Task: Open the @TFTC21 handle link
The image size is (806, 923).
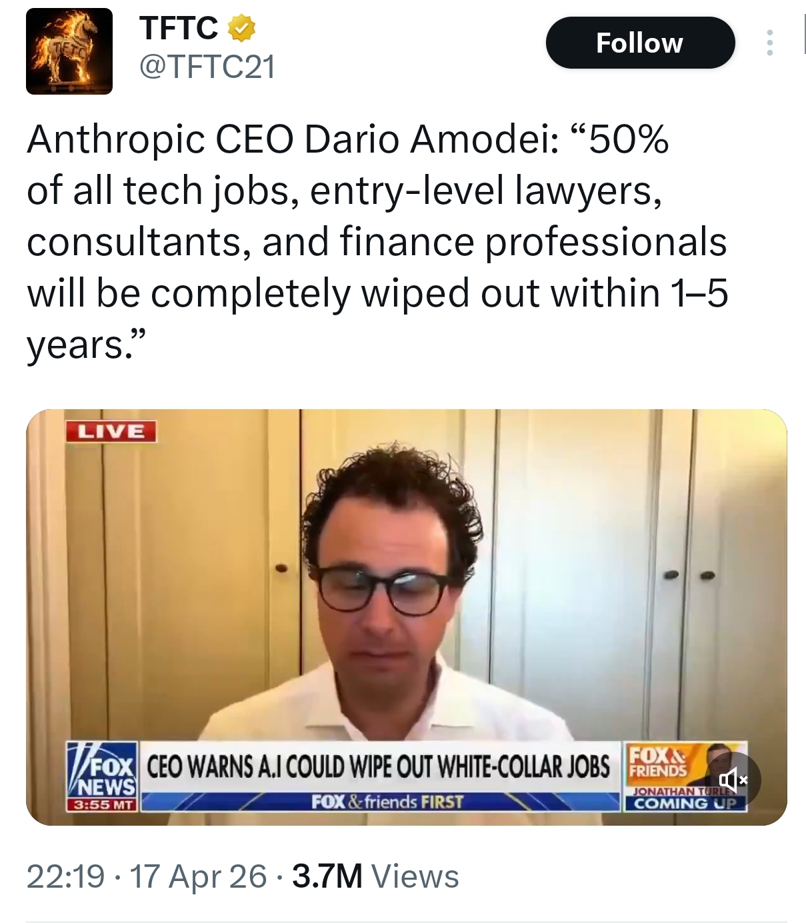Action: (207, 67)
